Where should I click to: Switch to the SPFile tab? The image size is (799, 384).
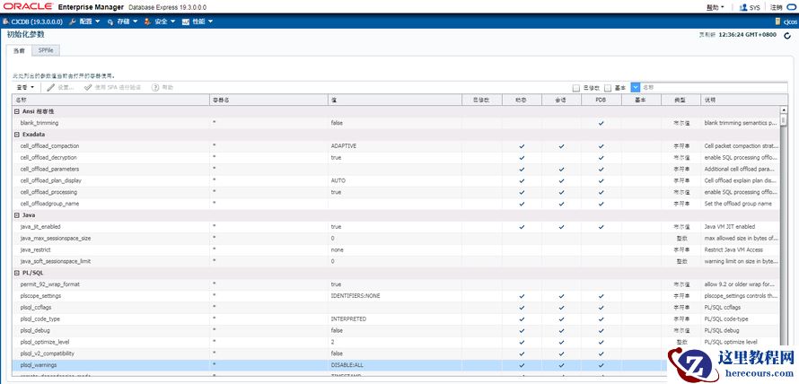[x=46, y=51]
